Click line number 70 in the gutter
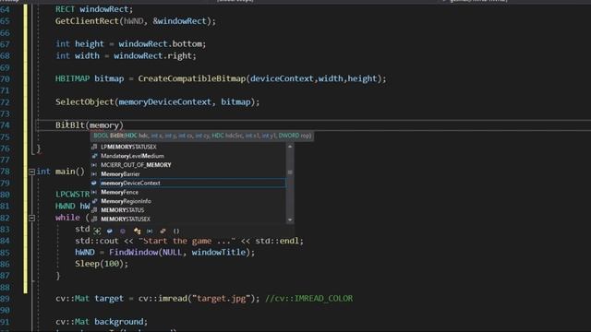591x332 pixels. pos(6,79)
